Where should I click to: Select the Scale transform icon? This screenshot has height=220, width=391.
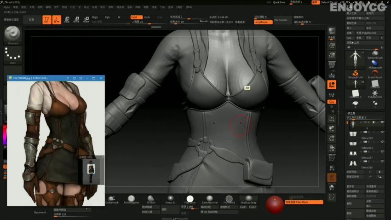(x=76, y=20)
